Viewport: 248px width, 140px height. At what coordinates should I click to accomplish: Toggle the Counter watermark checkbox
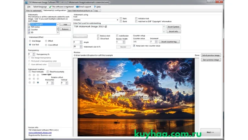(29, 30)
